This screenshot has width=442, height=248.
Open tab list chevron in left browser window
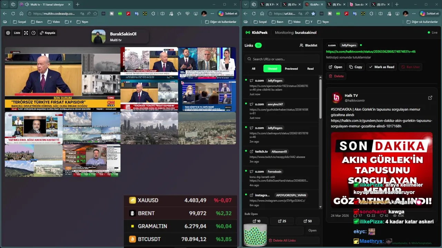(4, 4)
